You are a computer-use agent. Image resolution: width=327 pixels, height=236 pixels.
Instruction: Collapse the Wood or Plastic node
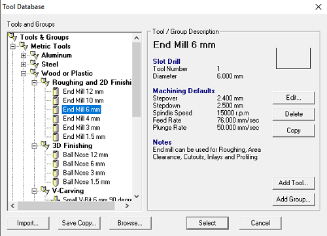(24, 74)
